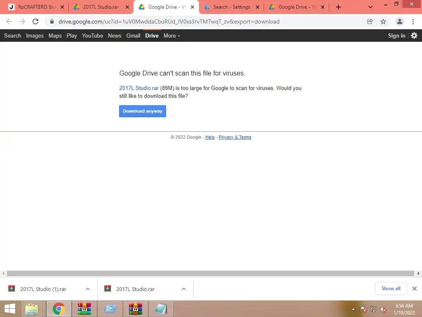Click the browser forward arrow
422x317 pixels.
point(22,21)
